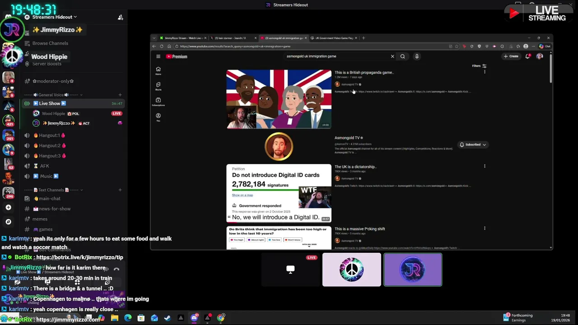
Task: Open 'This is a British propaganda game' thumbnail
Action: [x=279, y=99]
